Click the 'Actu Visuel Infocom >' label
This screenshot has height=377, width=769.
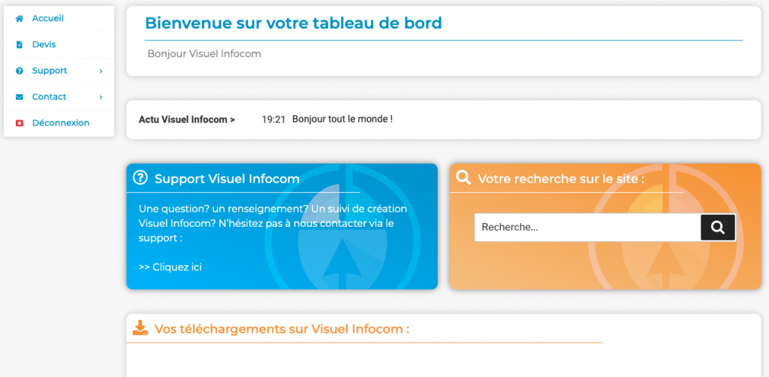187,119
